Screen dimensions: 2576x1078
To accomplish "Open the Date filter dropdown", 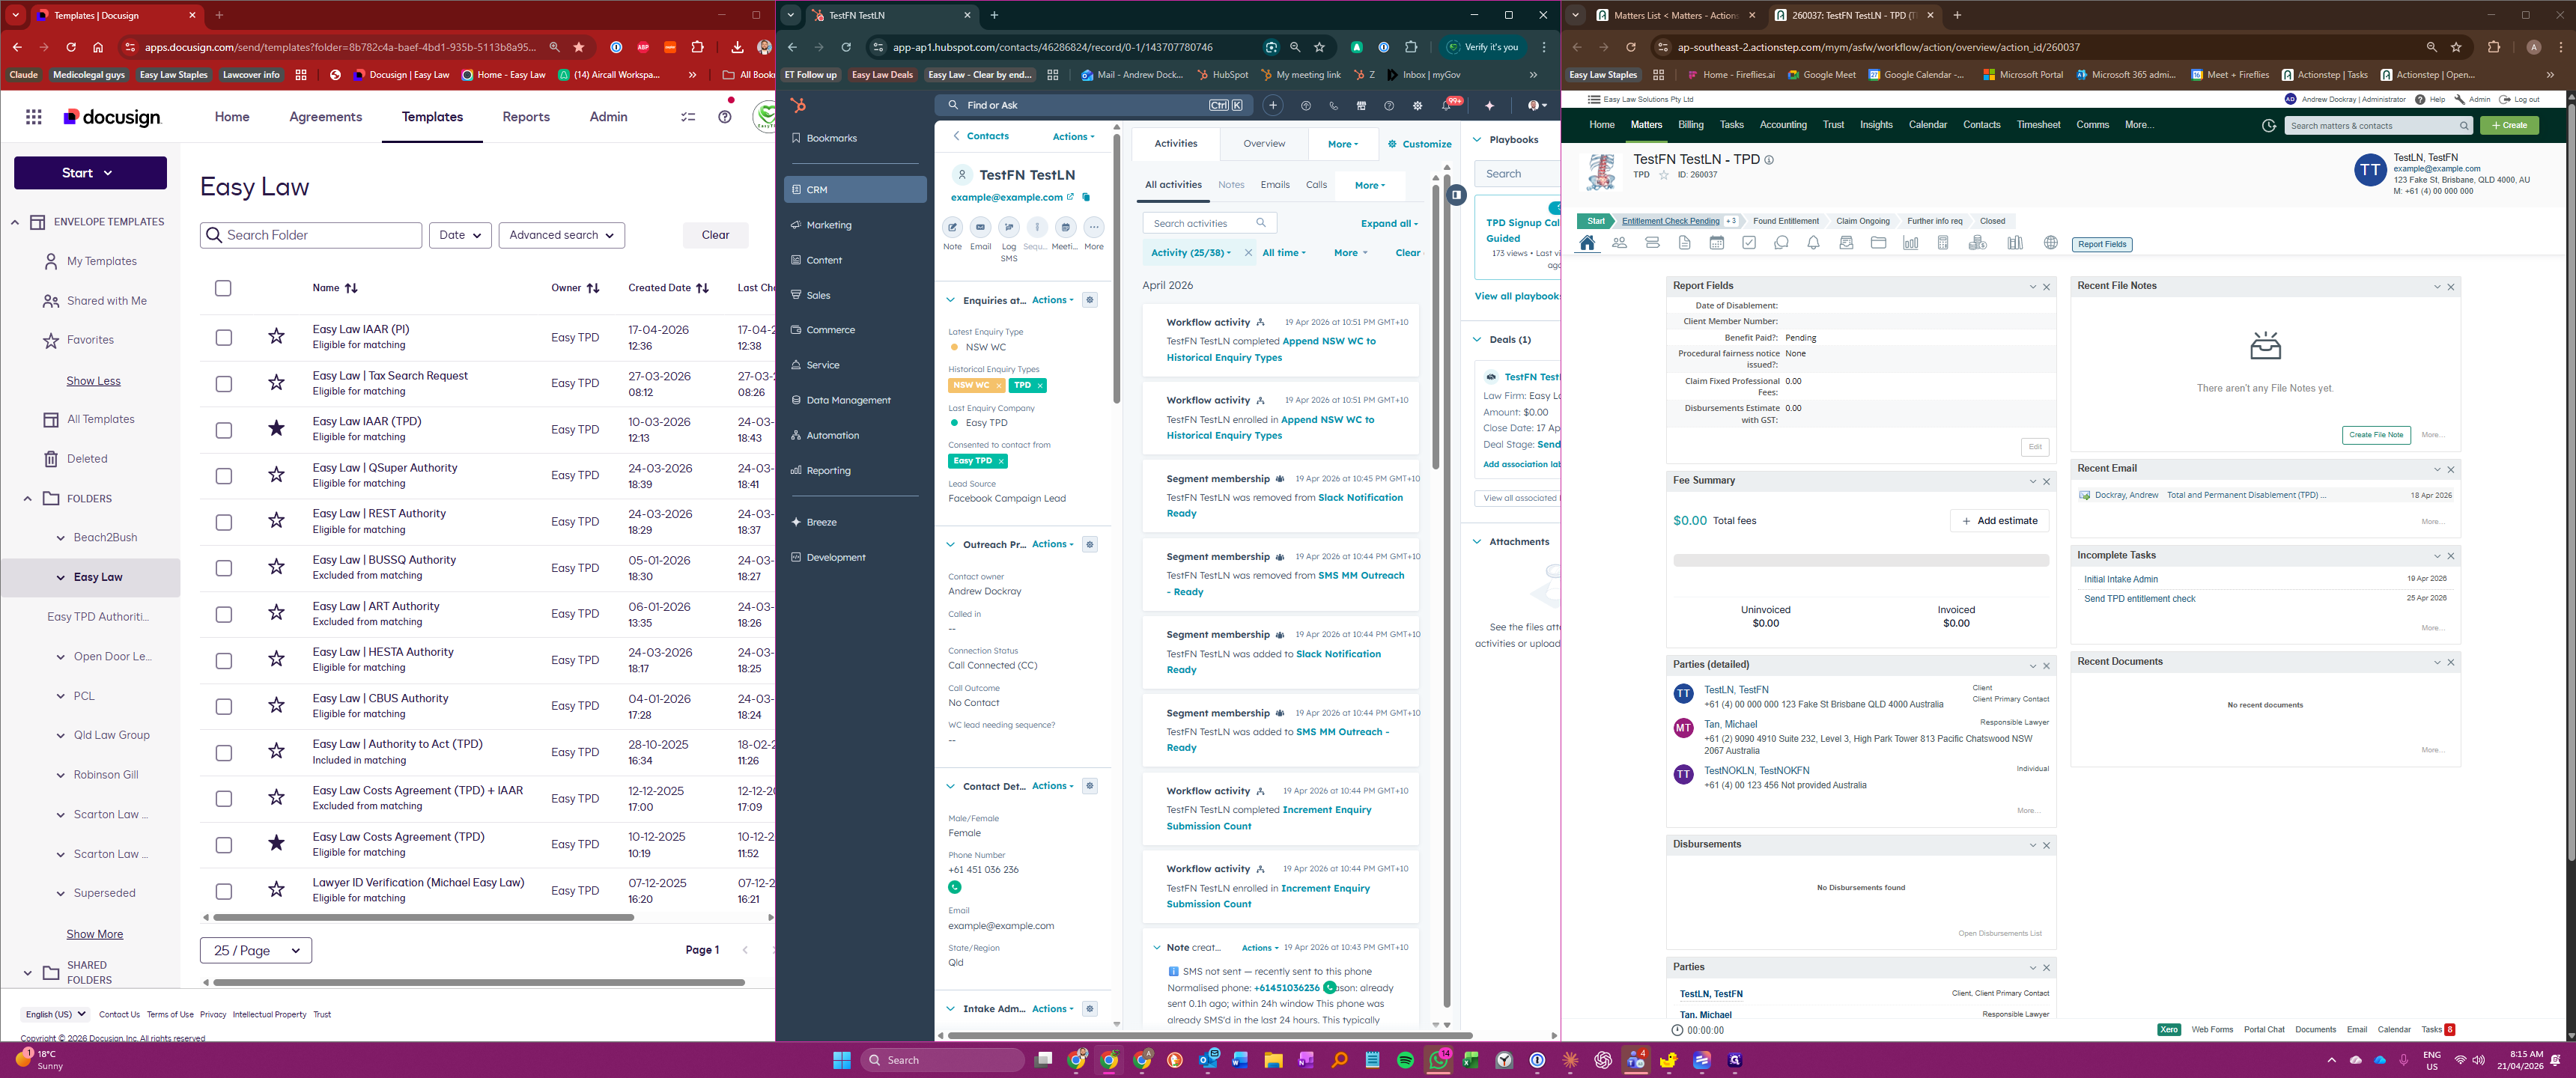I will coord(460,235).
